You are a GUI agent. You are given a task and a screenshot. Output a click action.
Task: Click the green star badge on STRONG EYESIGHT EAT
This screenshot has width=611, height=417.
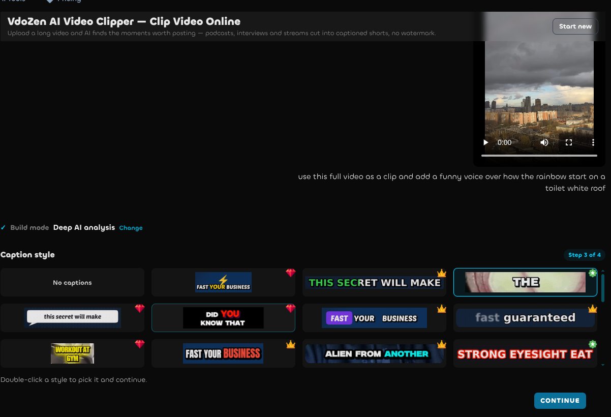pos(592,344)
